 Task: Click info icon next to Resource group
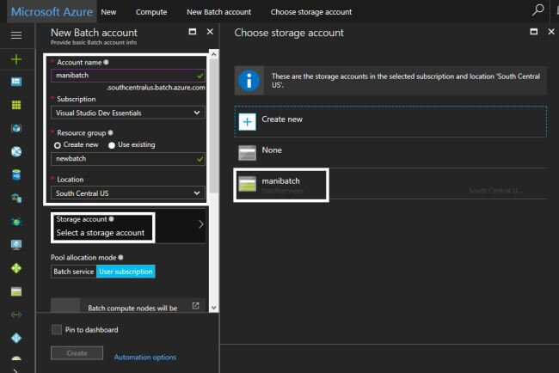(111, 132)
